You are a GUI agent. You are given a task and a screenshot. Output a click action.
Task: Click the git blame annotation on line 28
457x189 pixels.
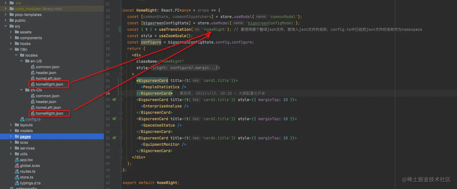point(222,93)
